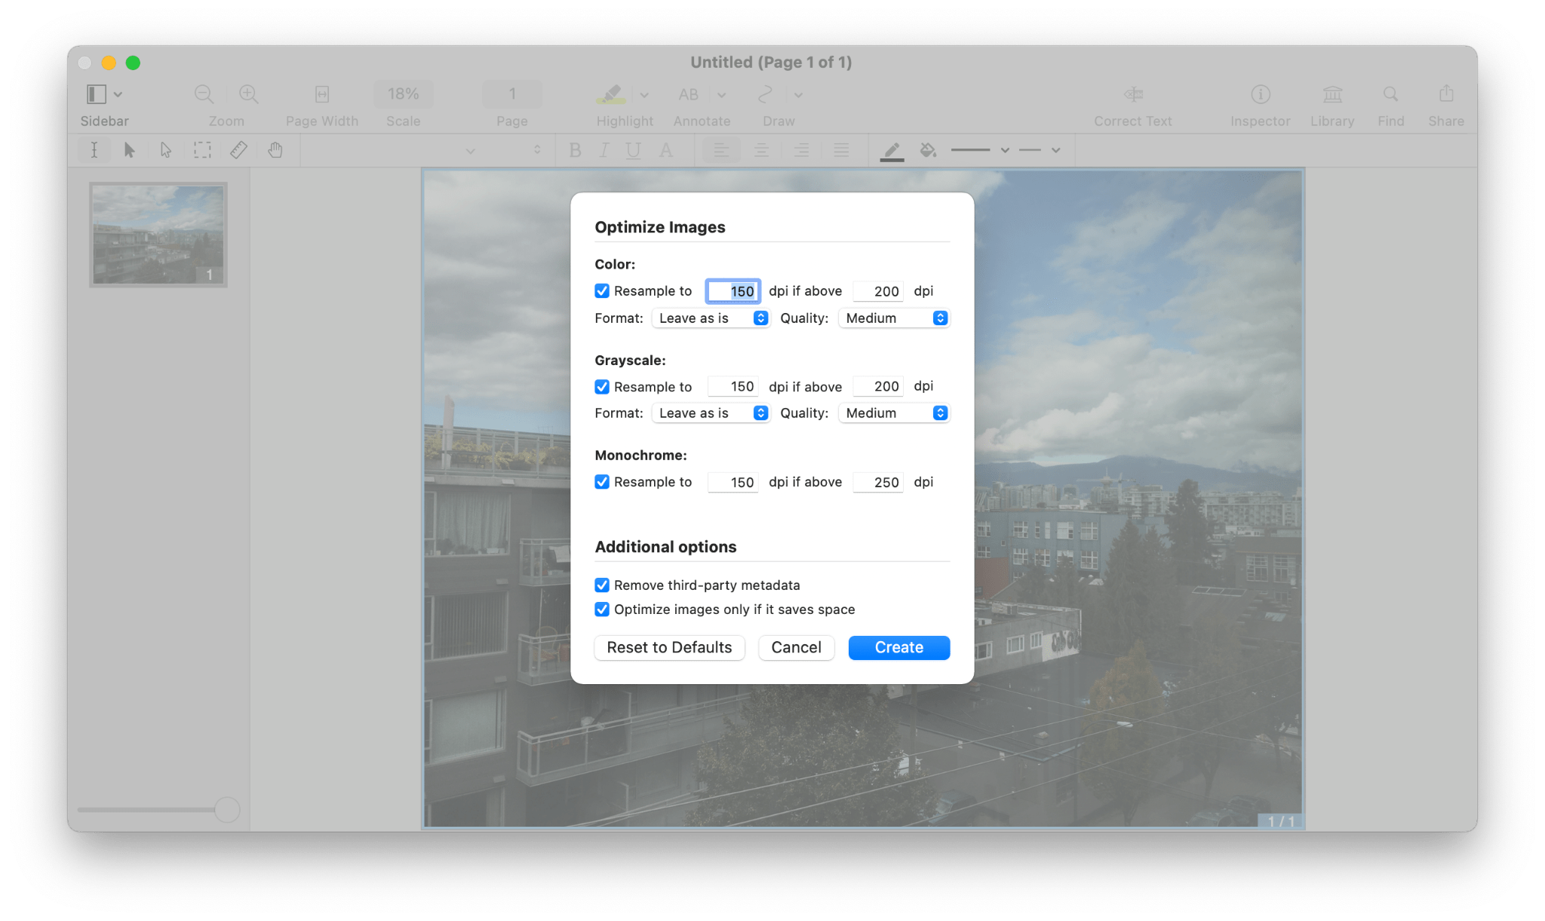
Task: Click the Create button
Action: click(898, 646)
